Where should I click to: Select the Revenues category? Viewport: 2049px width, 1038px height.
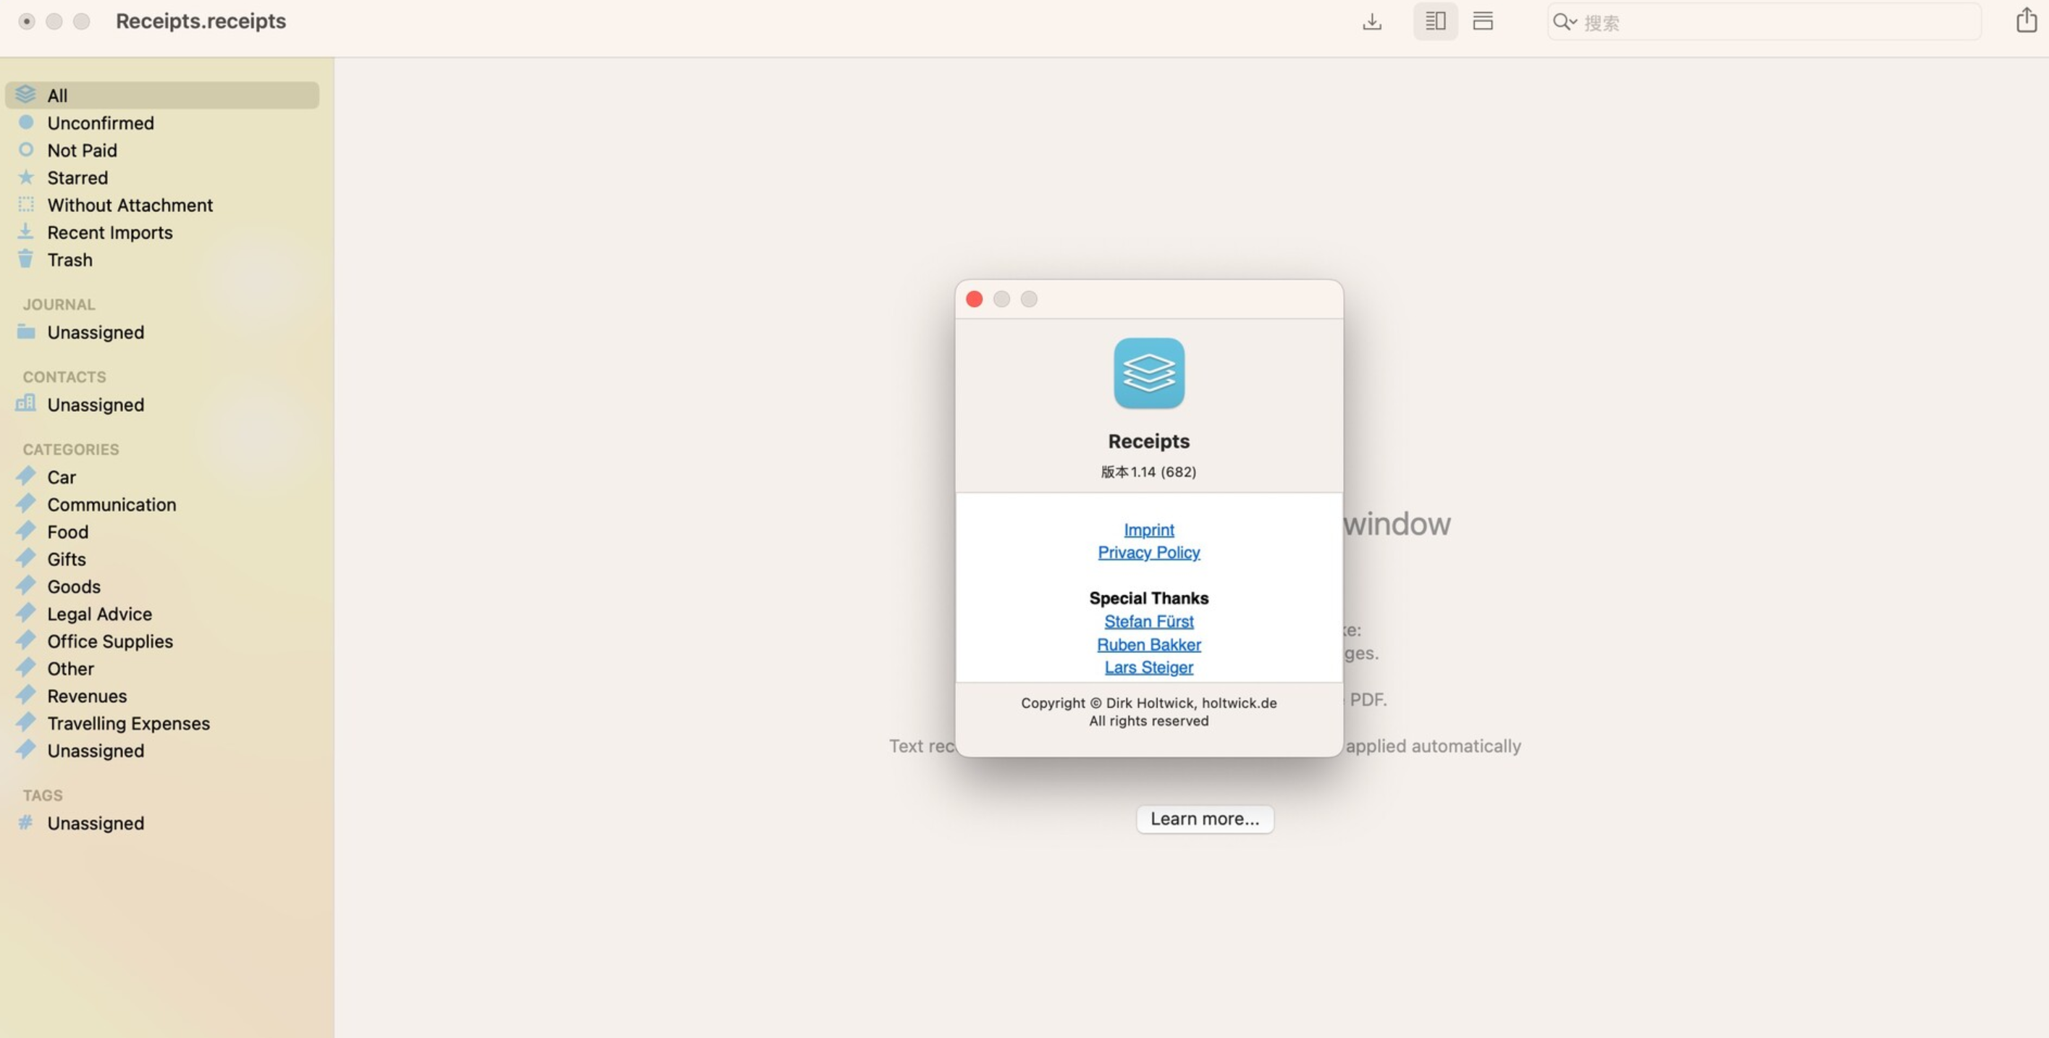point(86,695)
